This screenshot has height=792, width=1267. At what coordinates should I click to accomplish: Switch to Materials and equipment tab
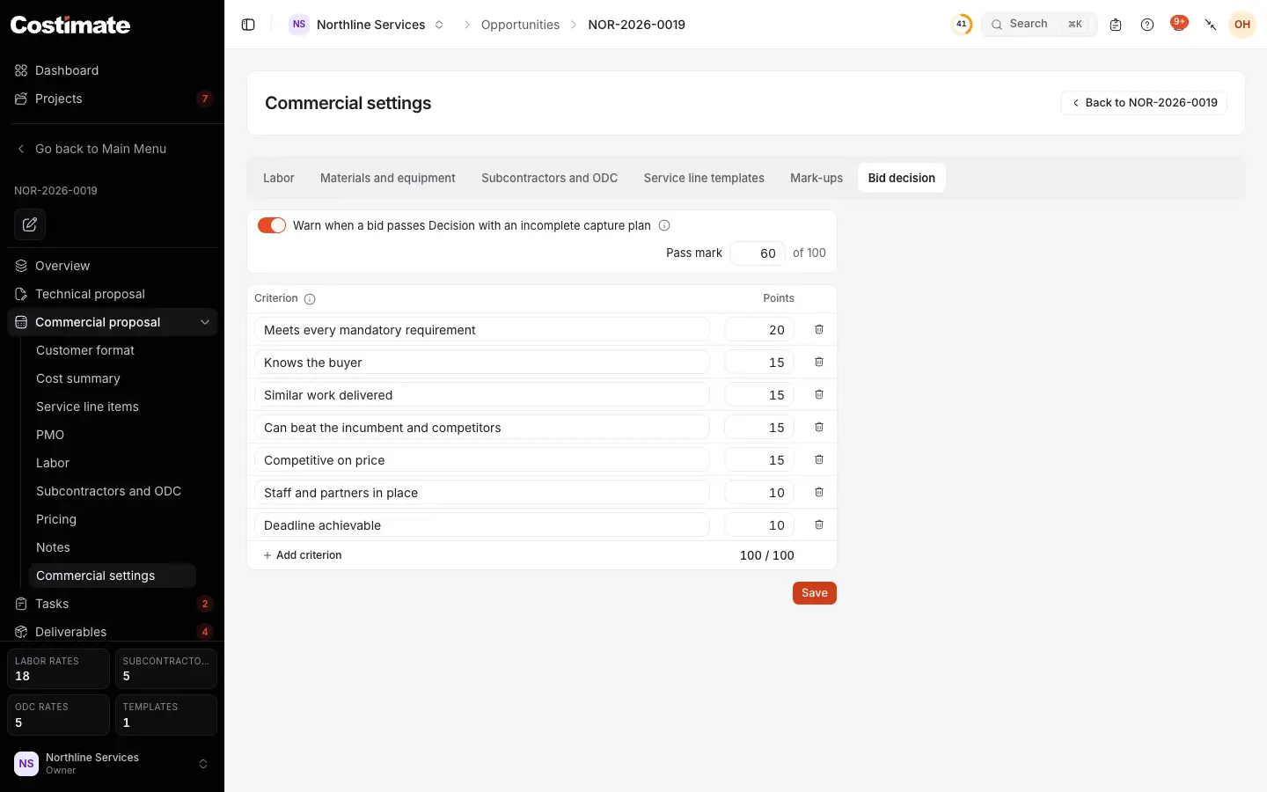click(388, 178)
